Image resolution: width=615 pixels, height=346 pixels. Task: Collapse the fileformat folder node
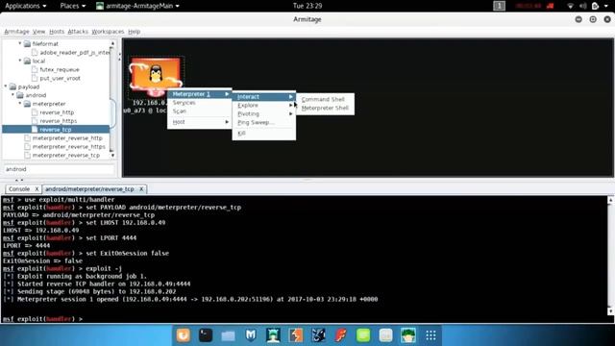[20, 43]
